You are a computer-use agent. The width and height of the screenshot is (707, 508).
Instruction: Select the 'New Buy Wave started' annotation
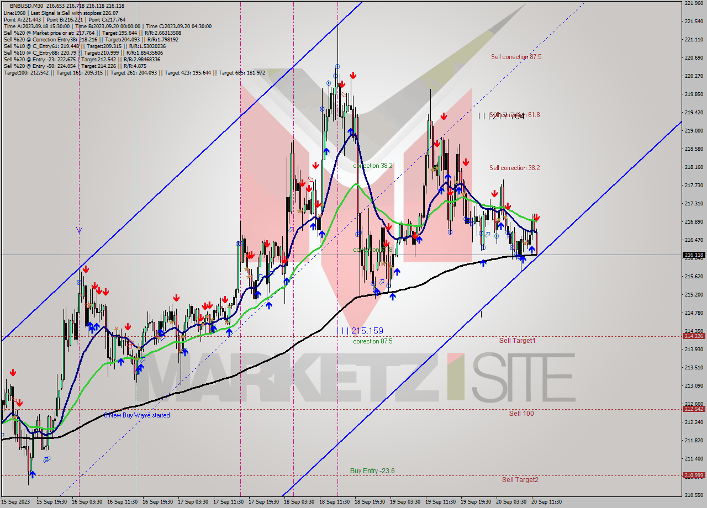(139, 415)
